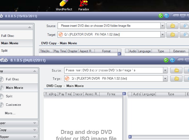Click Type column header in 8.0.8.5 window
Viewport: 189px width, 140px height.
[161, 51]
